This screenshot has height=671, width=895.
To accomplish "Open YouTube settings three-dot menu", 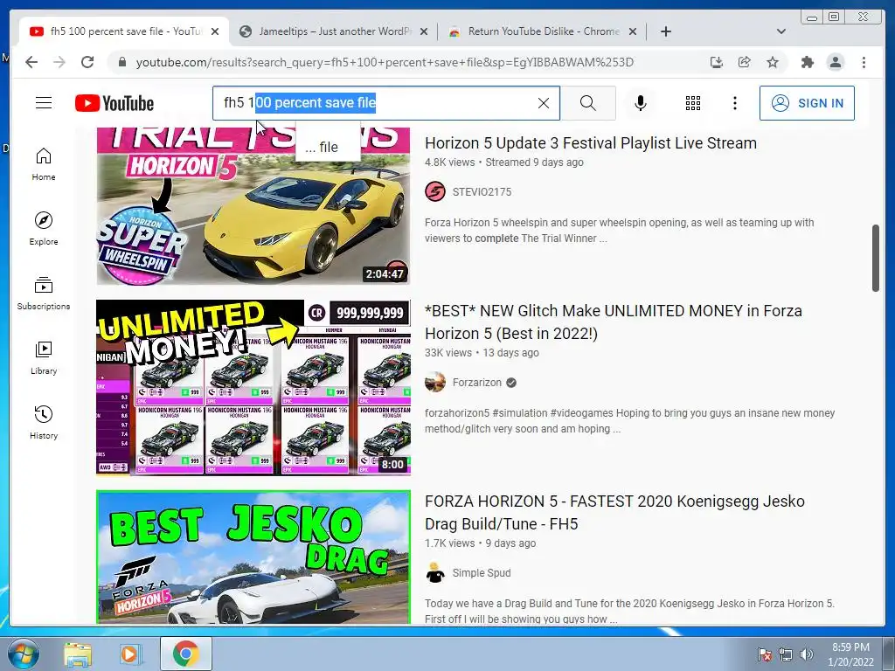I will click(734, 103).
